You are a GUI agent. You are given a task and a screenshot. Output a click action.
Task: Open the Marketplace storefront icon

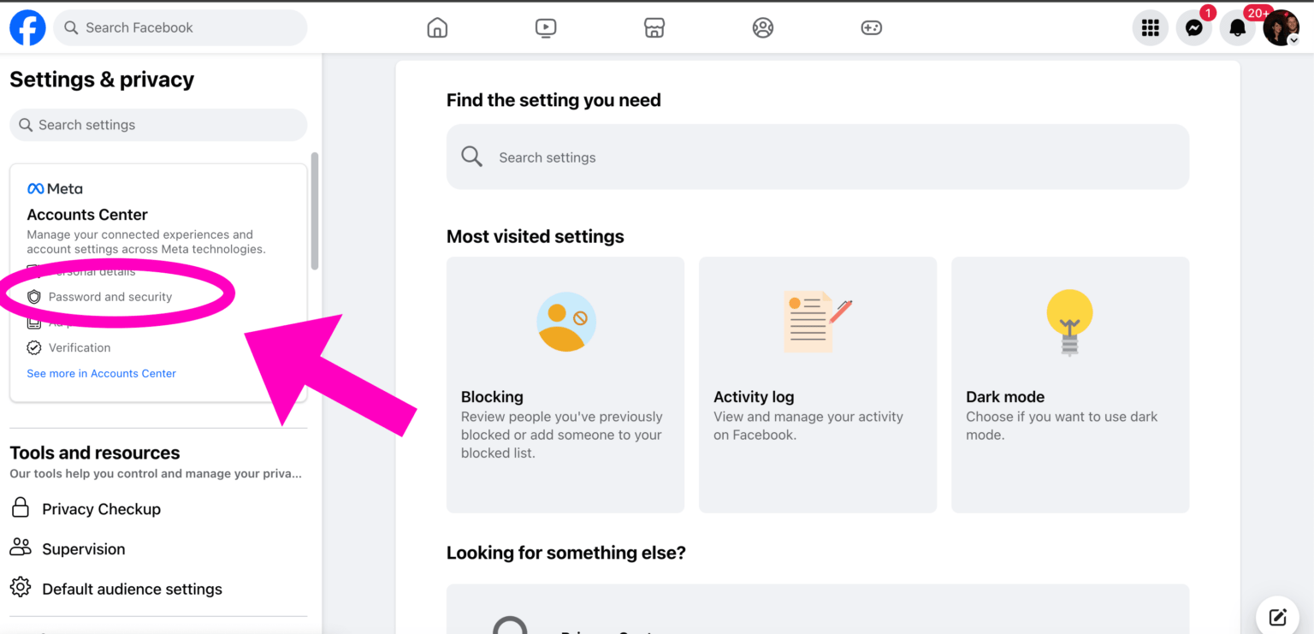tap(654, 27)
